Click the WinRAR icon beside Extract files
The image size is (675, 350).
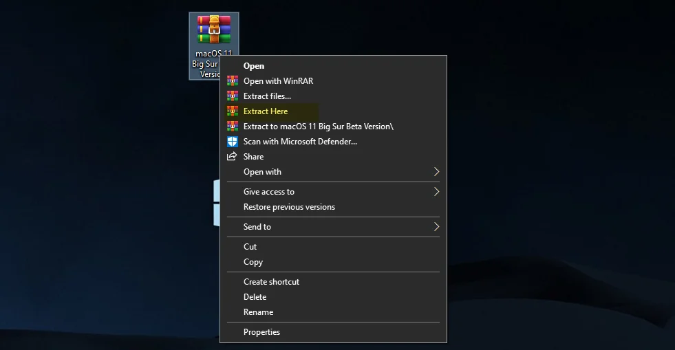coord(233,96)
